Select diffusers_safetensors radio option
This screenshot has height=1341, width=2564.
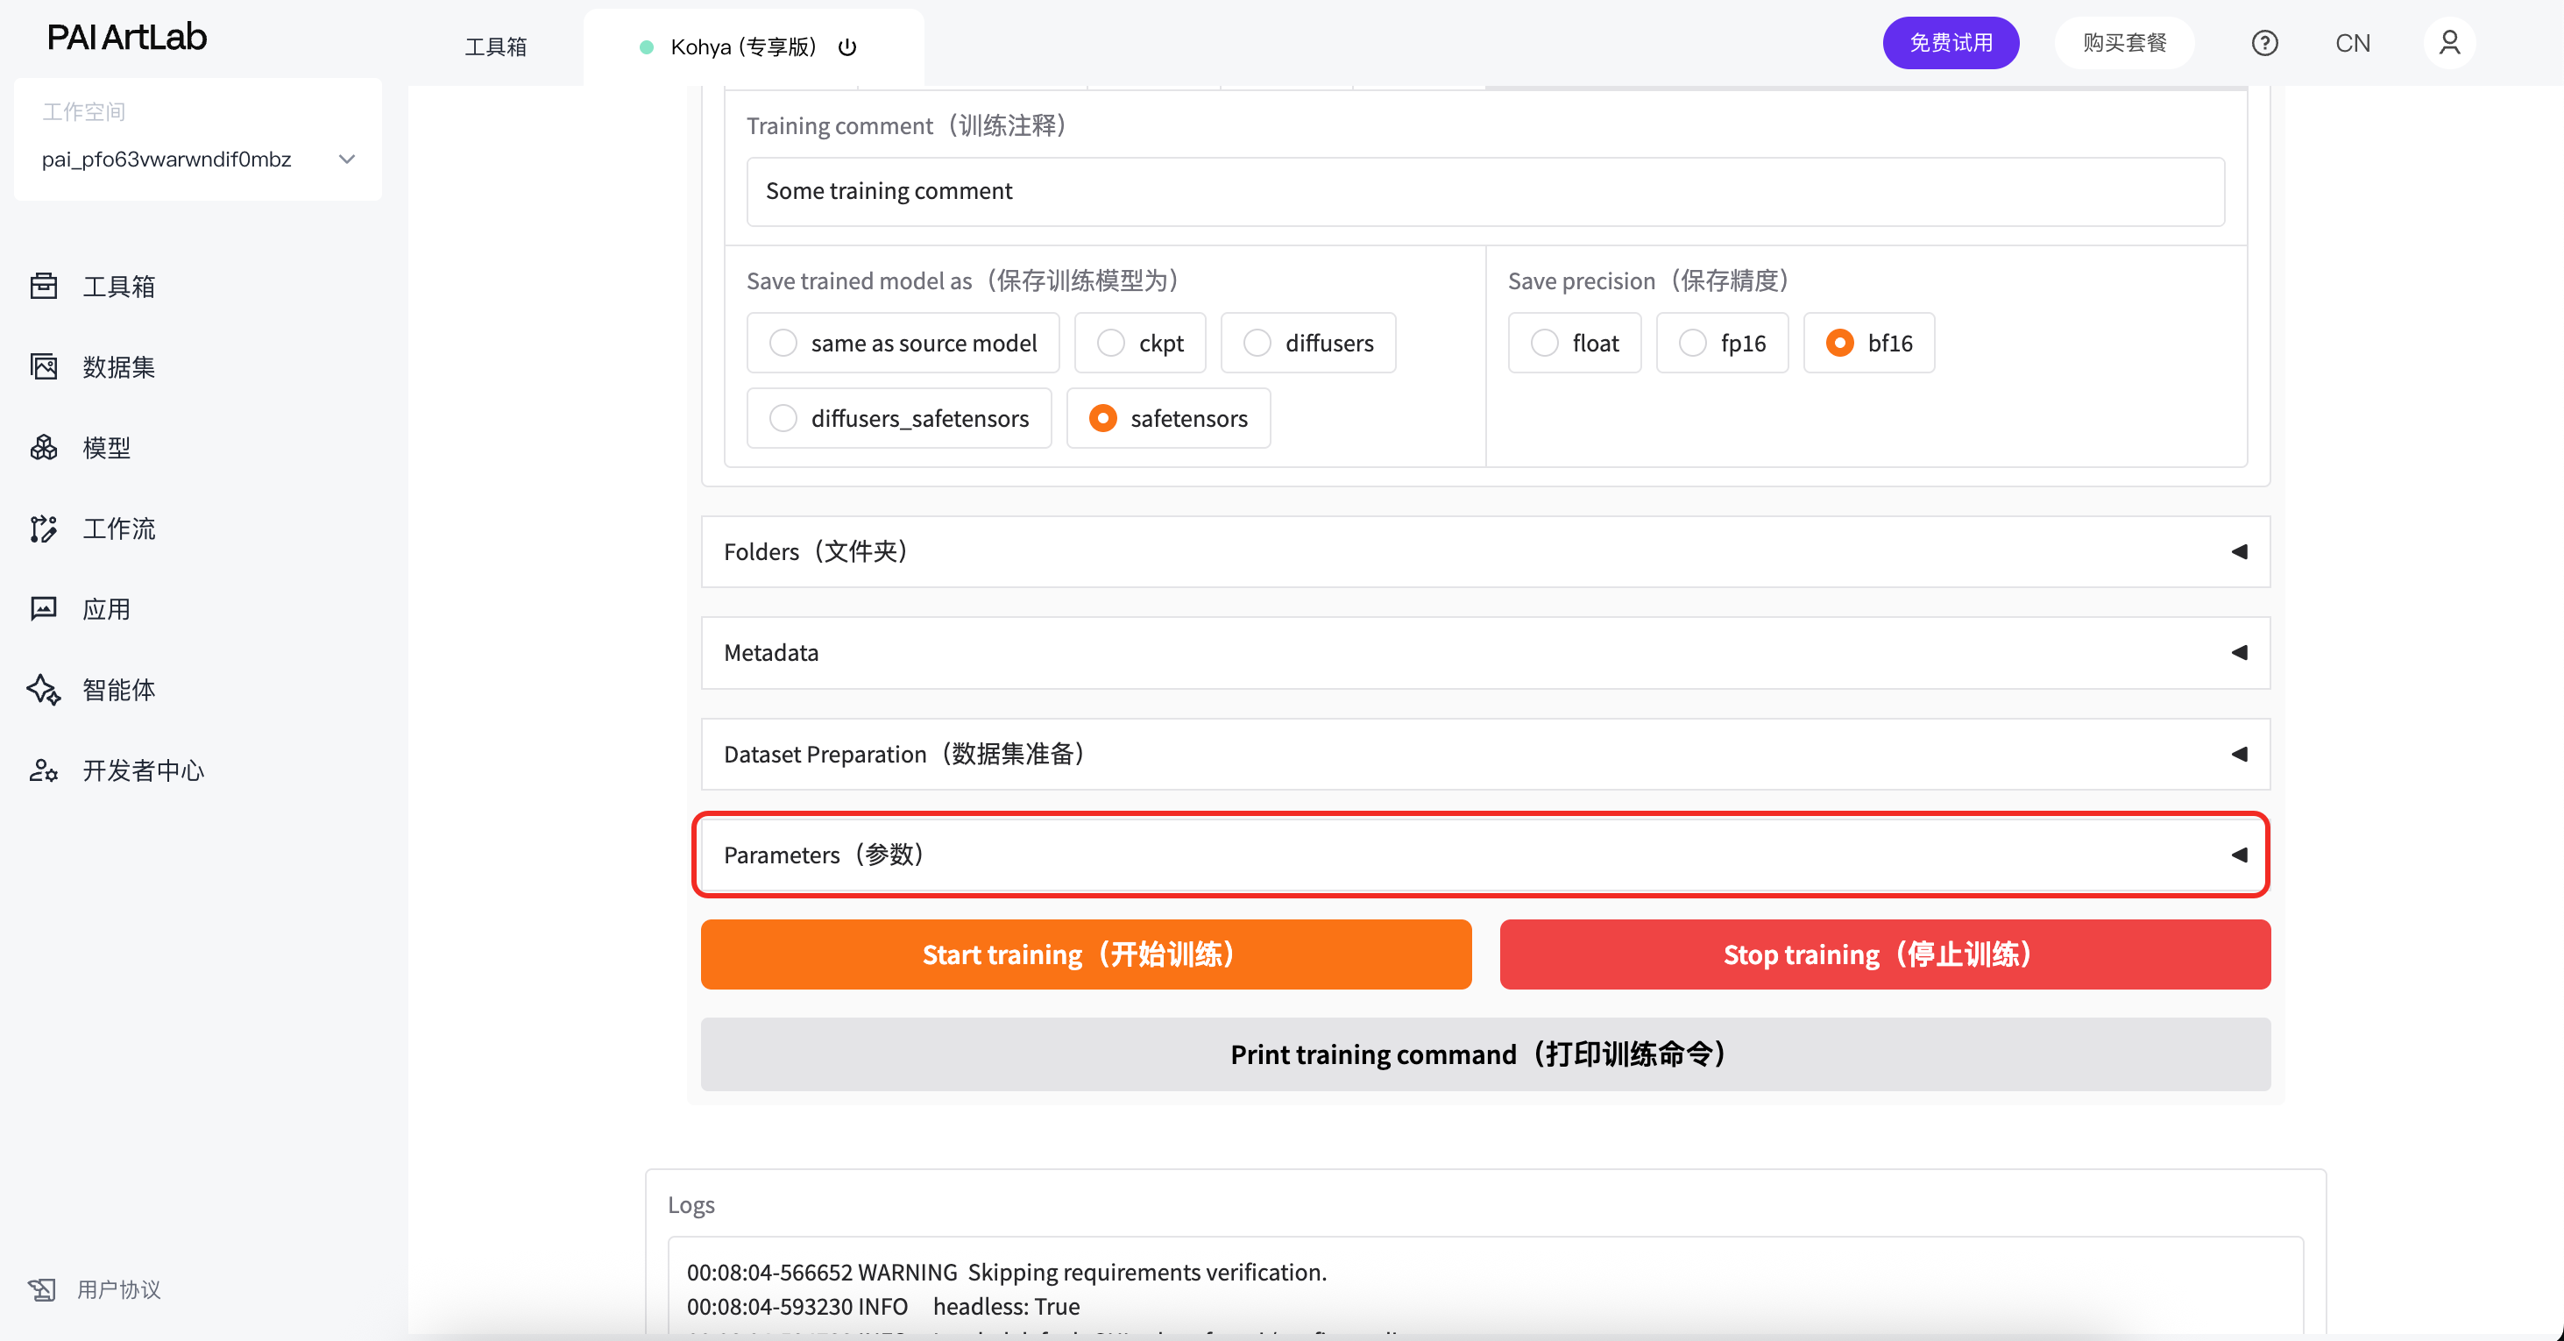(x=783, y=418)
